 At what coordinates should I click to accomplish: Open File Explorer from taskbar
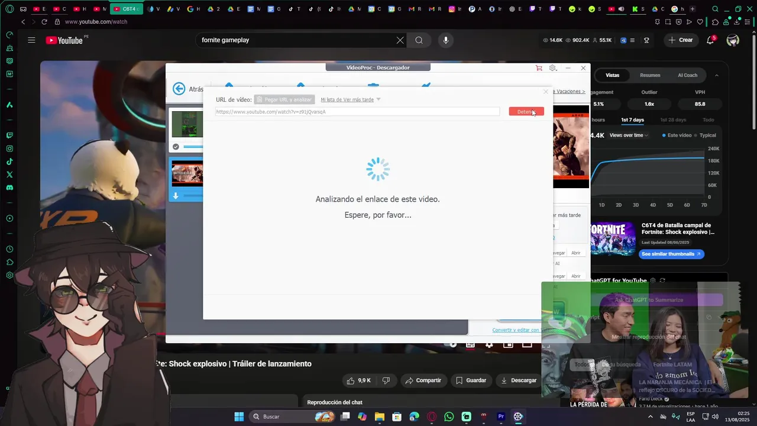coord(379,417)
